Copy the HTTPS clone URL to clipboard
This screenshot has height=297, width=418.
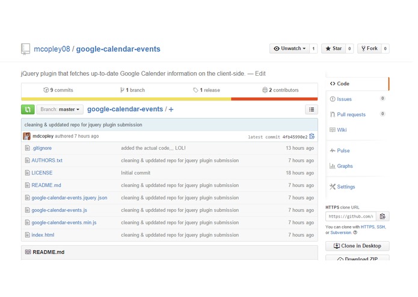click(383, 216)
